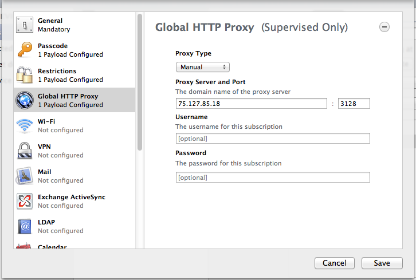
Task: Open the Mail stamp icon
Action: [x=25, y=176]
